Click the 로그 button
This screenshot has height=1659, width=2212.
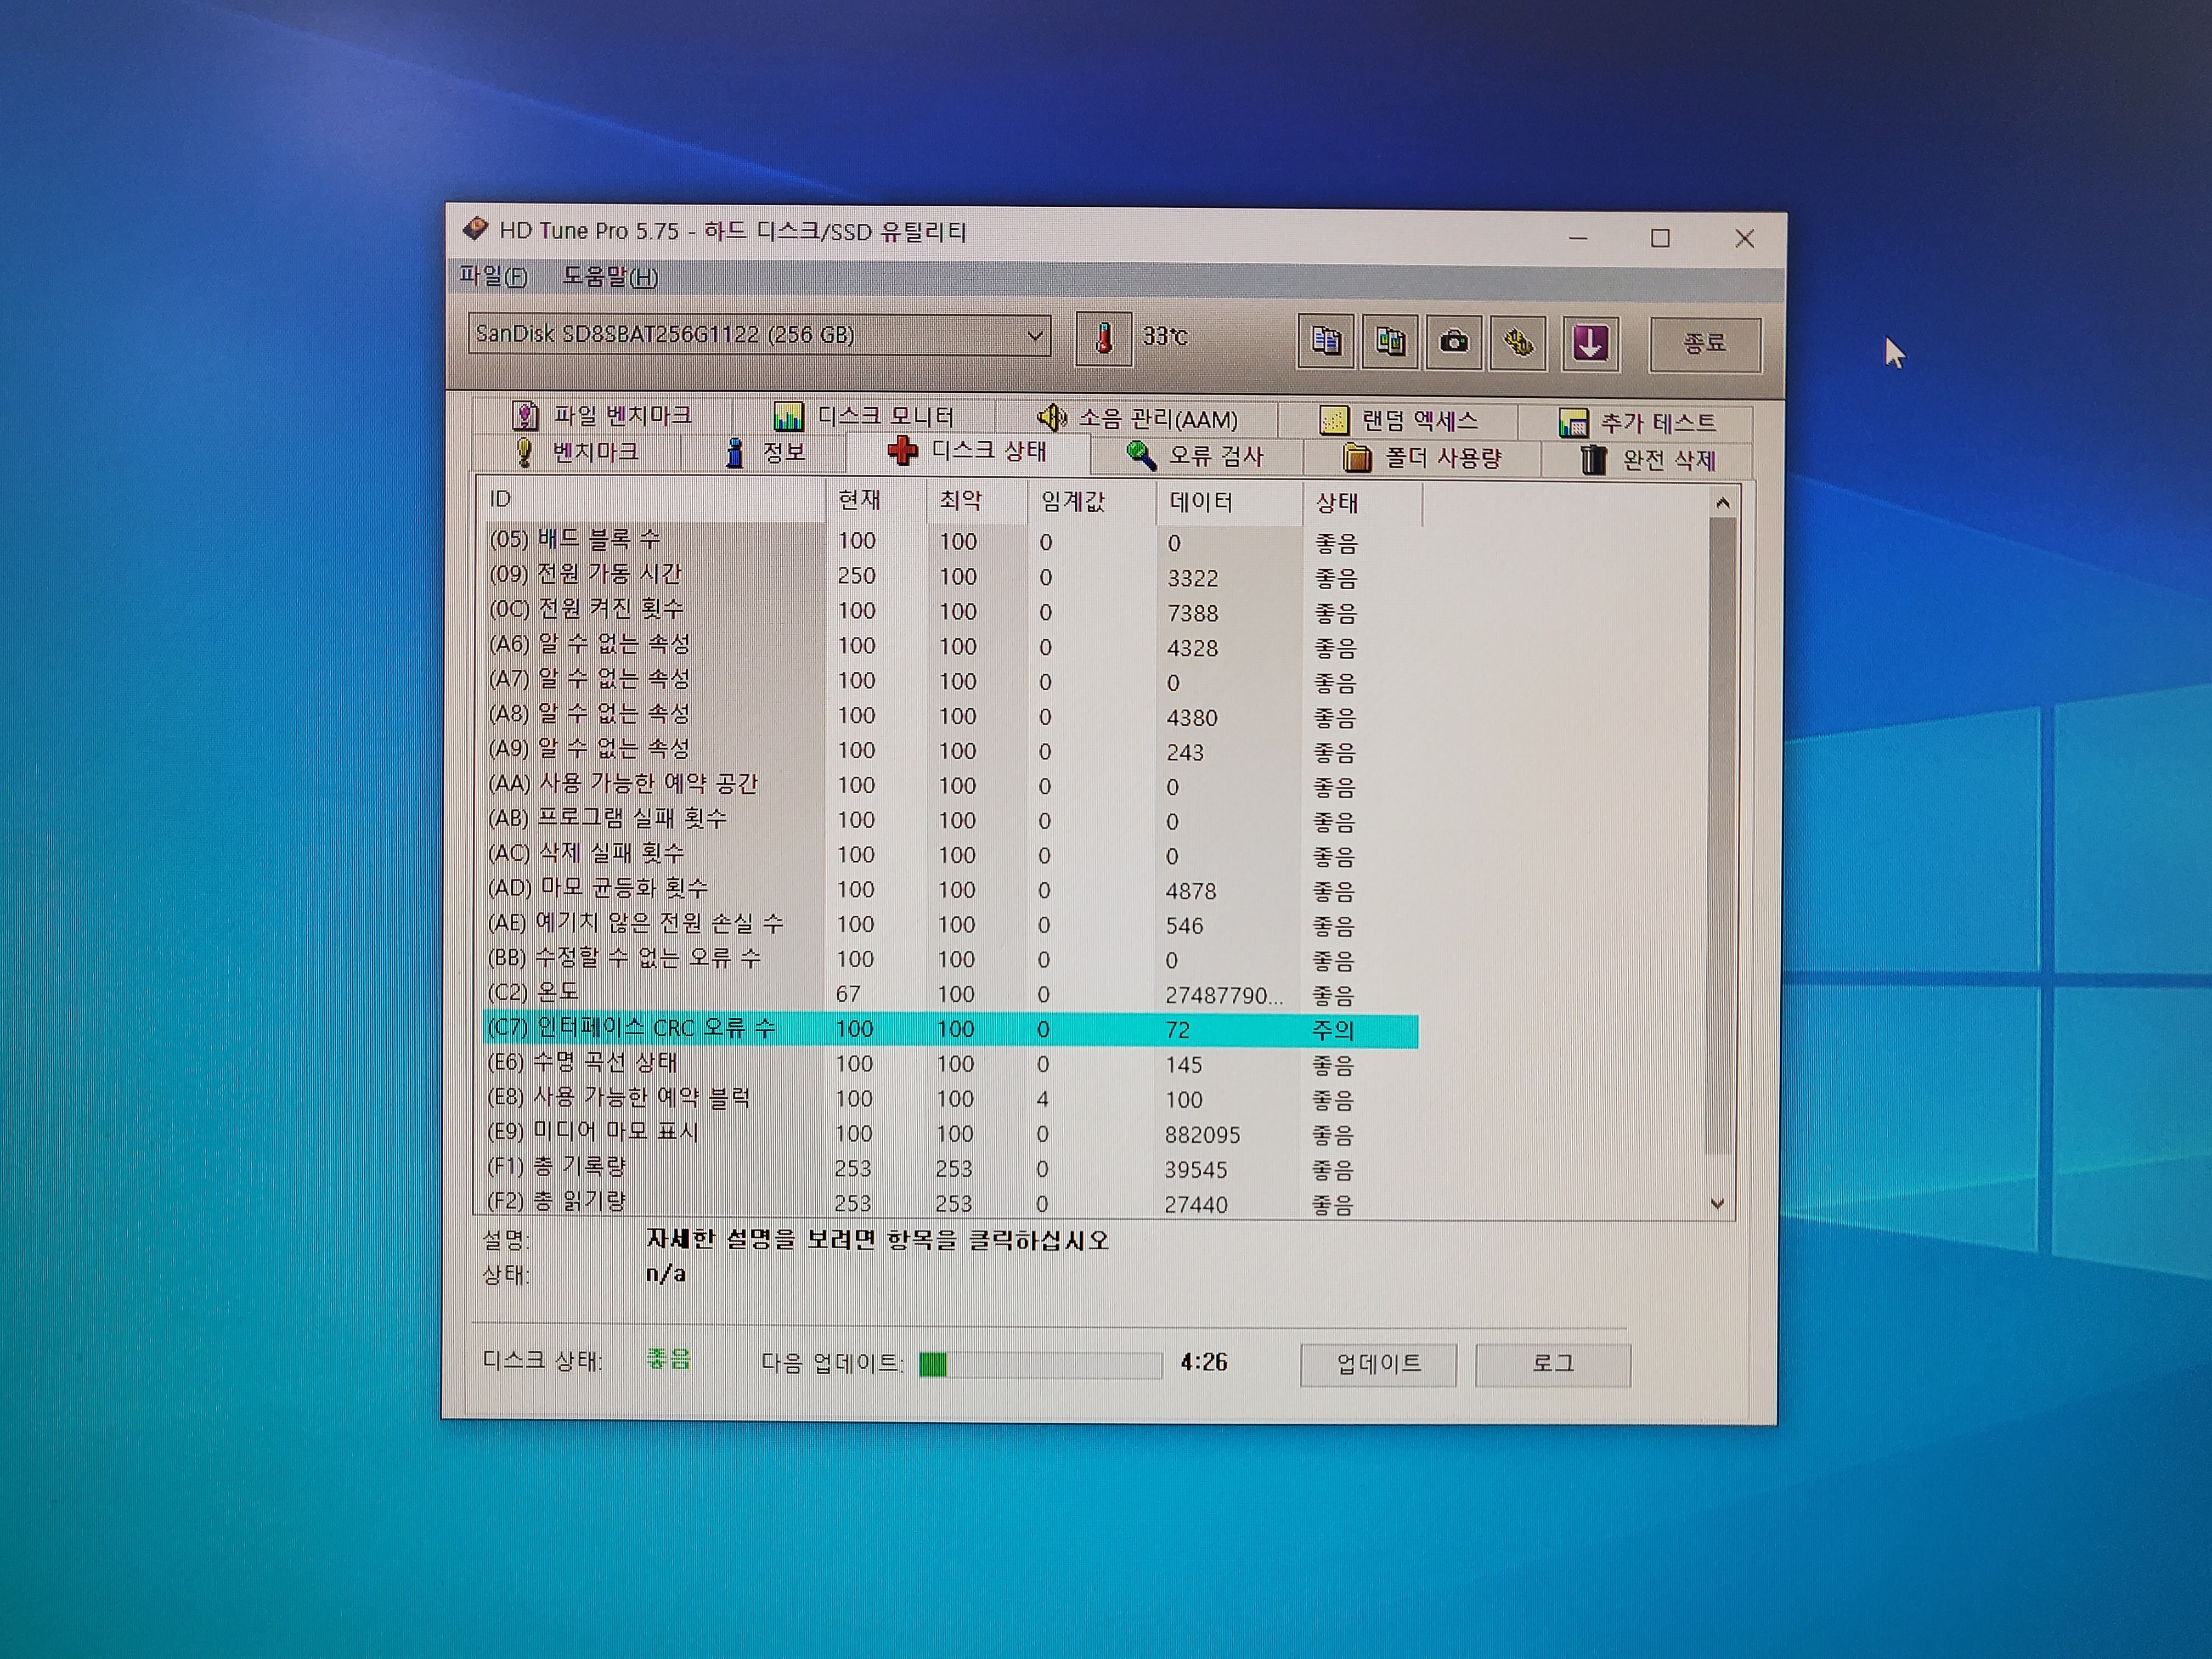(x=1553, y=1364)
